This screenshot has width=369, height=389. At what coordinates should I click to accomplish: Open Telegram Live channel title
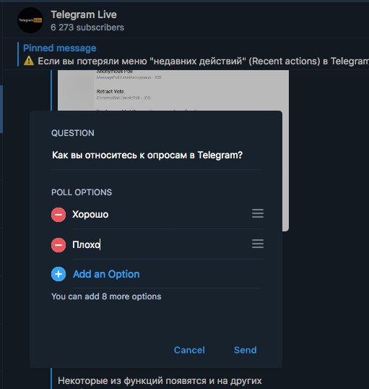(x=84, y=14)
